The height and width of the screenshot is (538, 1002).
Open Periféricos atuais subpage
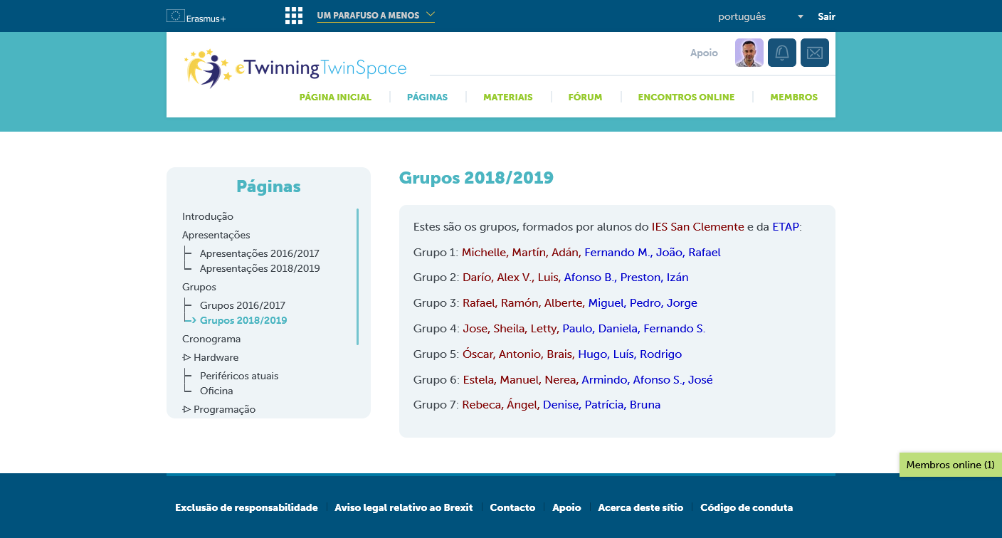point(239,376)
